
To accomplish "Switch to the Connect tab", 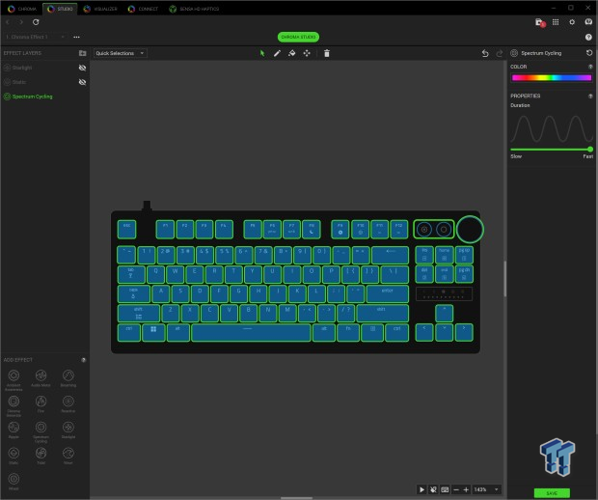I will coord(144,9).
